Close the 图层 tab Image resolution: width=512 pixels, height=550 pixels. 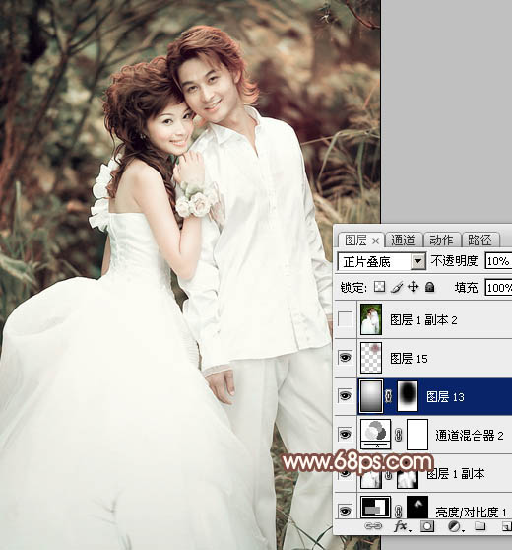pos(375,241)
